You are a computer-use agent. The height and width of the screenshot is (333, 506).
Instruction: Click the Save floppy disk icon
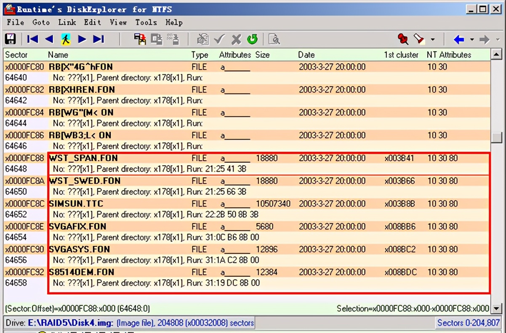10,39
